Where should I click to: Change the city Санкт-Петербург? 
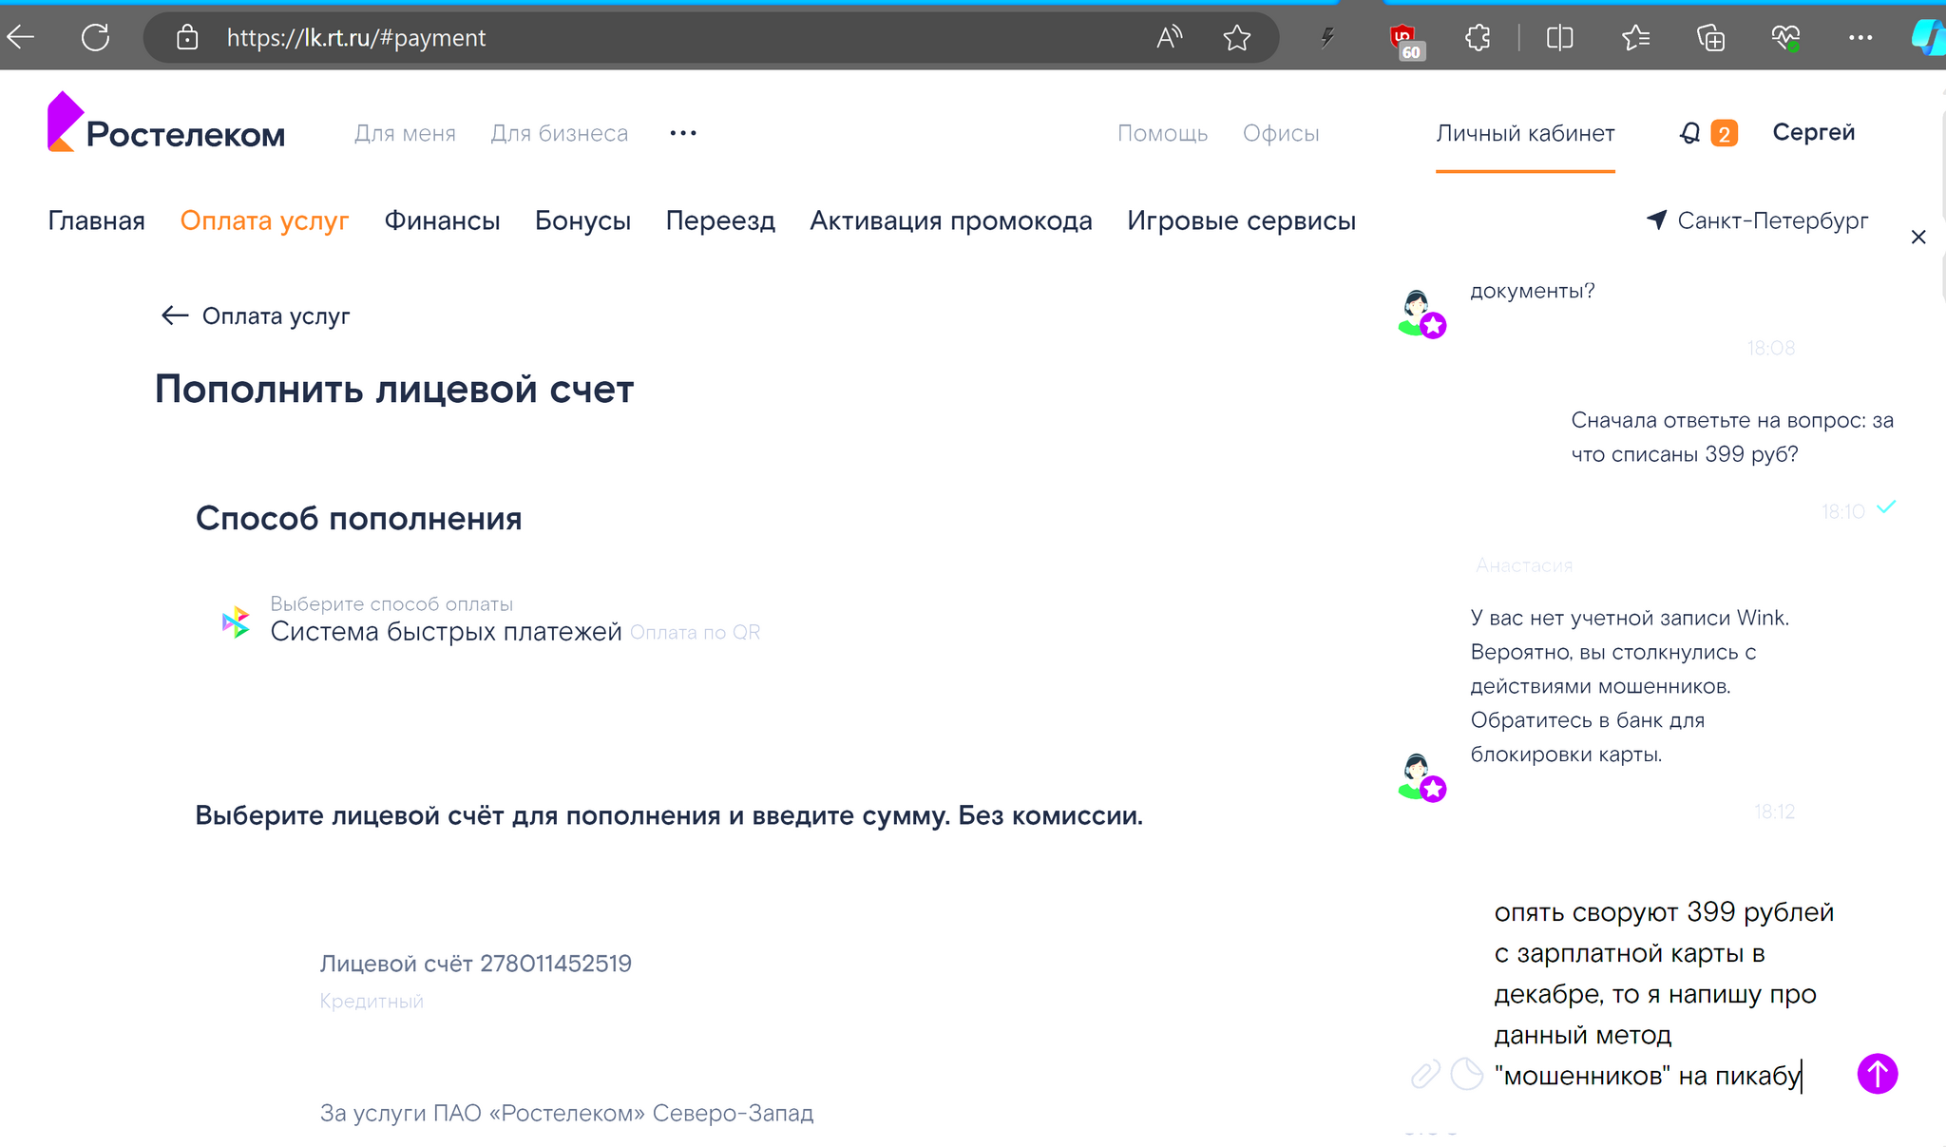pyautogui.click(x=1773, y=220)
